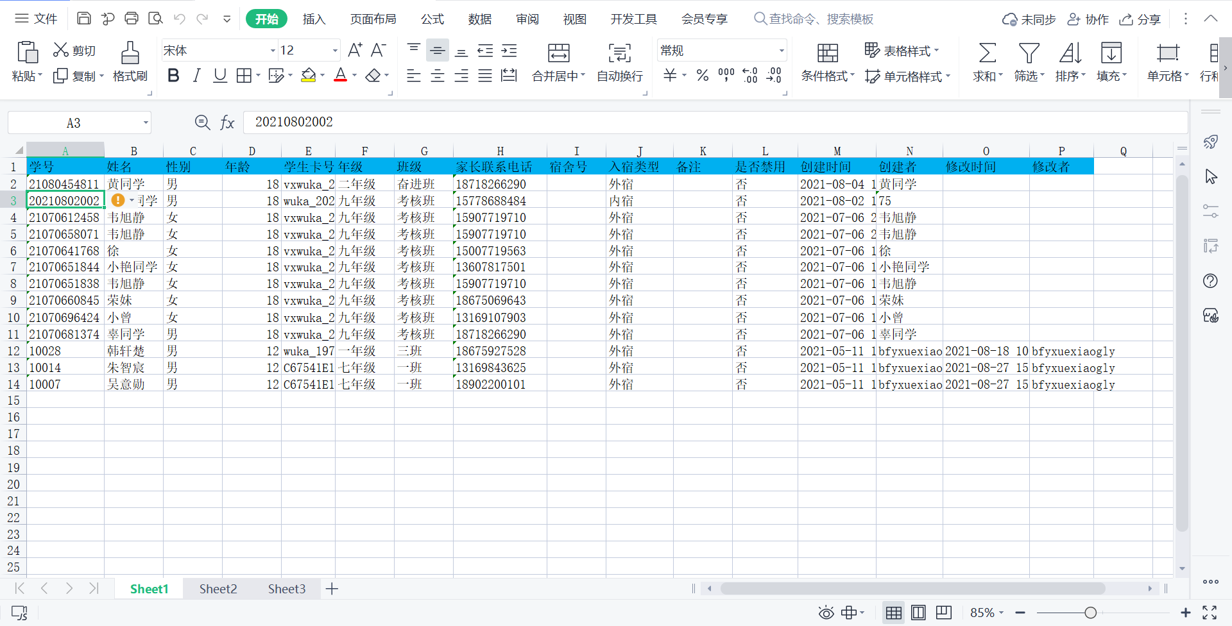1232x626 pixels.
Task: Toggle Bold formatting
Action: click(173, 76)
